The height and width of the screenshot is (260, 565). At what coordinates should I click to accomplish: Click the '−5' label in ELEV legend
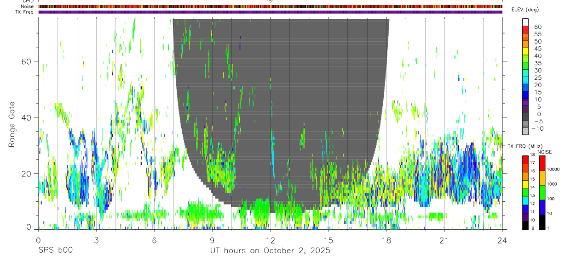coord(537,122)
